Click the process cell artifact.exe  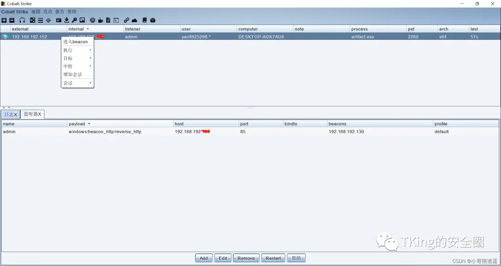[362, 37]
